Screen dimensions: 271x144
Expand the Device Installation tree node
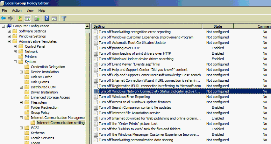point(21,72)
